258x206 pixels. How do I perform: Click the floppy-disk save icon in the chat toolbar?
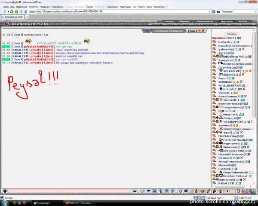pos(154,191)
